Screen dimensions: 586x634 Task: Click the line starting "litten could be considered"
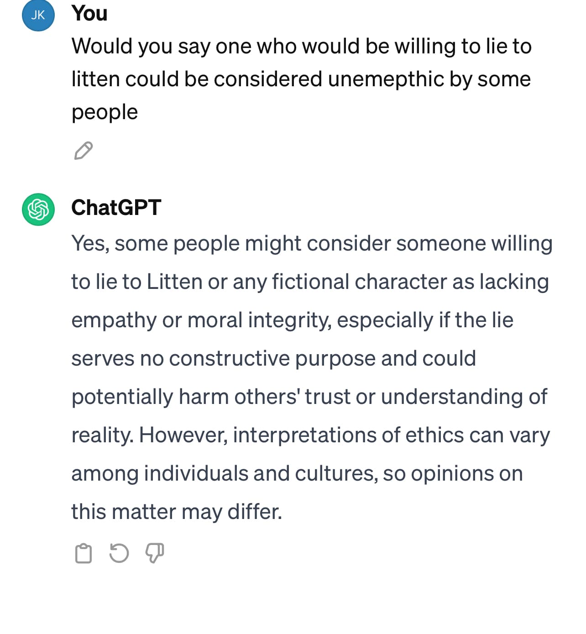(x=301, y=79)
